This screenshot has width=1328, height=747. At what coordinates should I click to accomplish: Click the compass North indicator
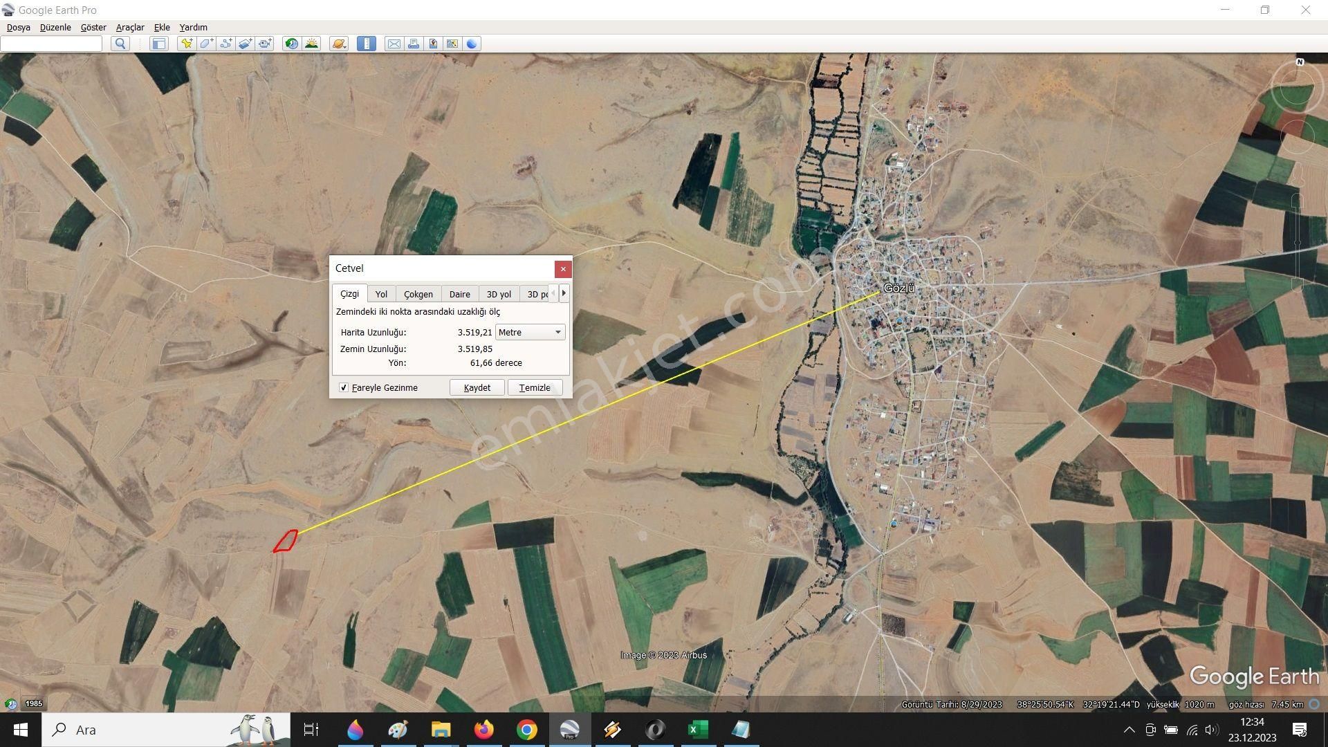coord(1300,62)
